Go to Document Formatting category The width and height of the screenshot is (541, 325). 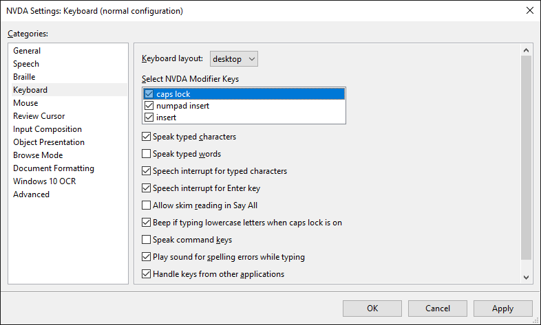tap(69, 168)
